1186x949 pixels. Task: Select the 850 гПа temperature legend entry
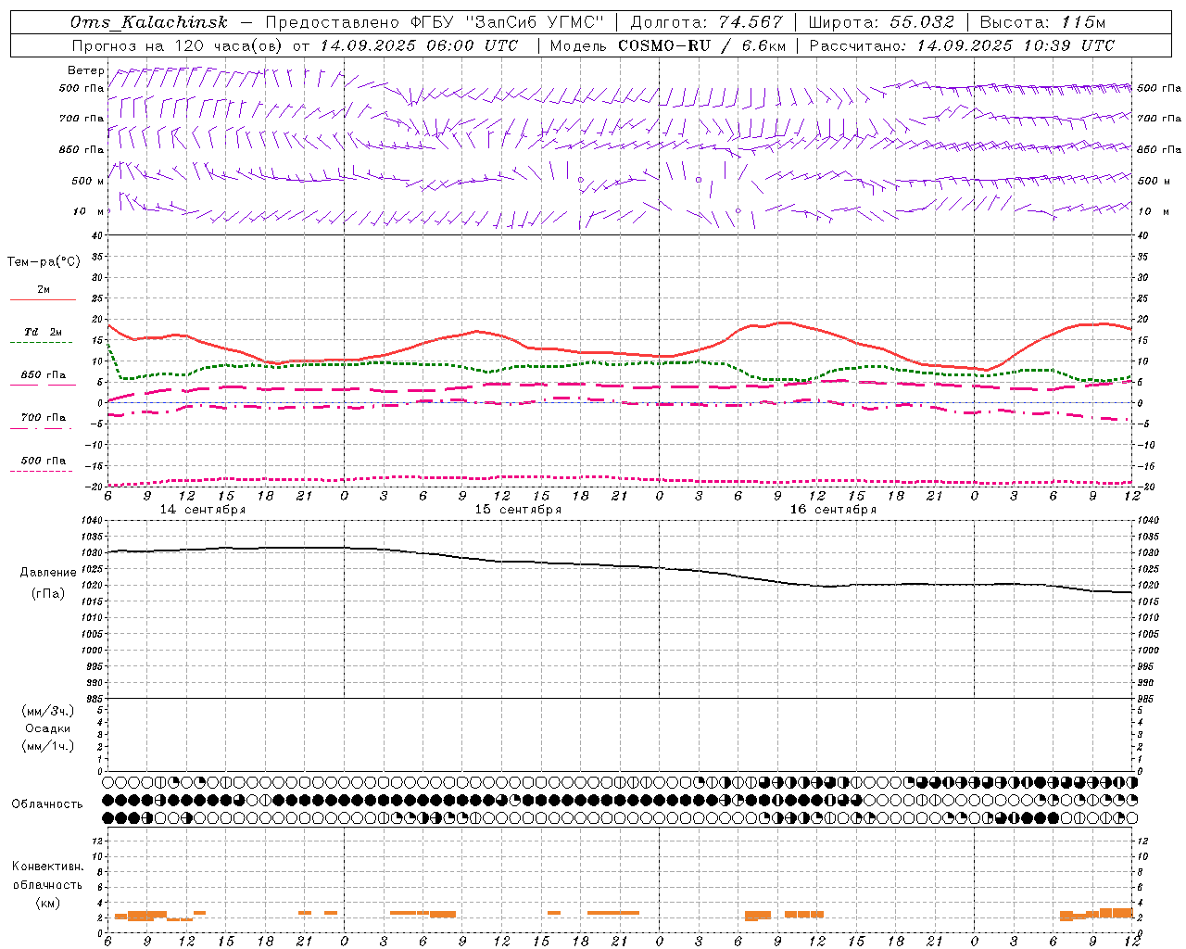click(44, 375)
